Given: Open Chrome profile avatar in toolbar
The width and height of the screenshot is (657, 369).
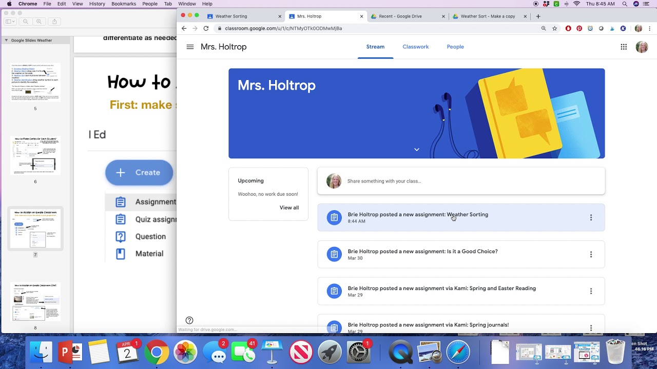Looking at the screenshot, I should click(639, 28).
